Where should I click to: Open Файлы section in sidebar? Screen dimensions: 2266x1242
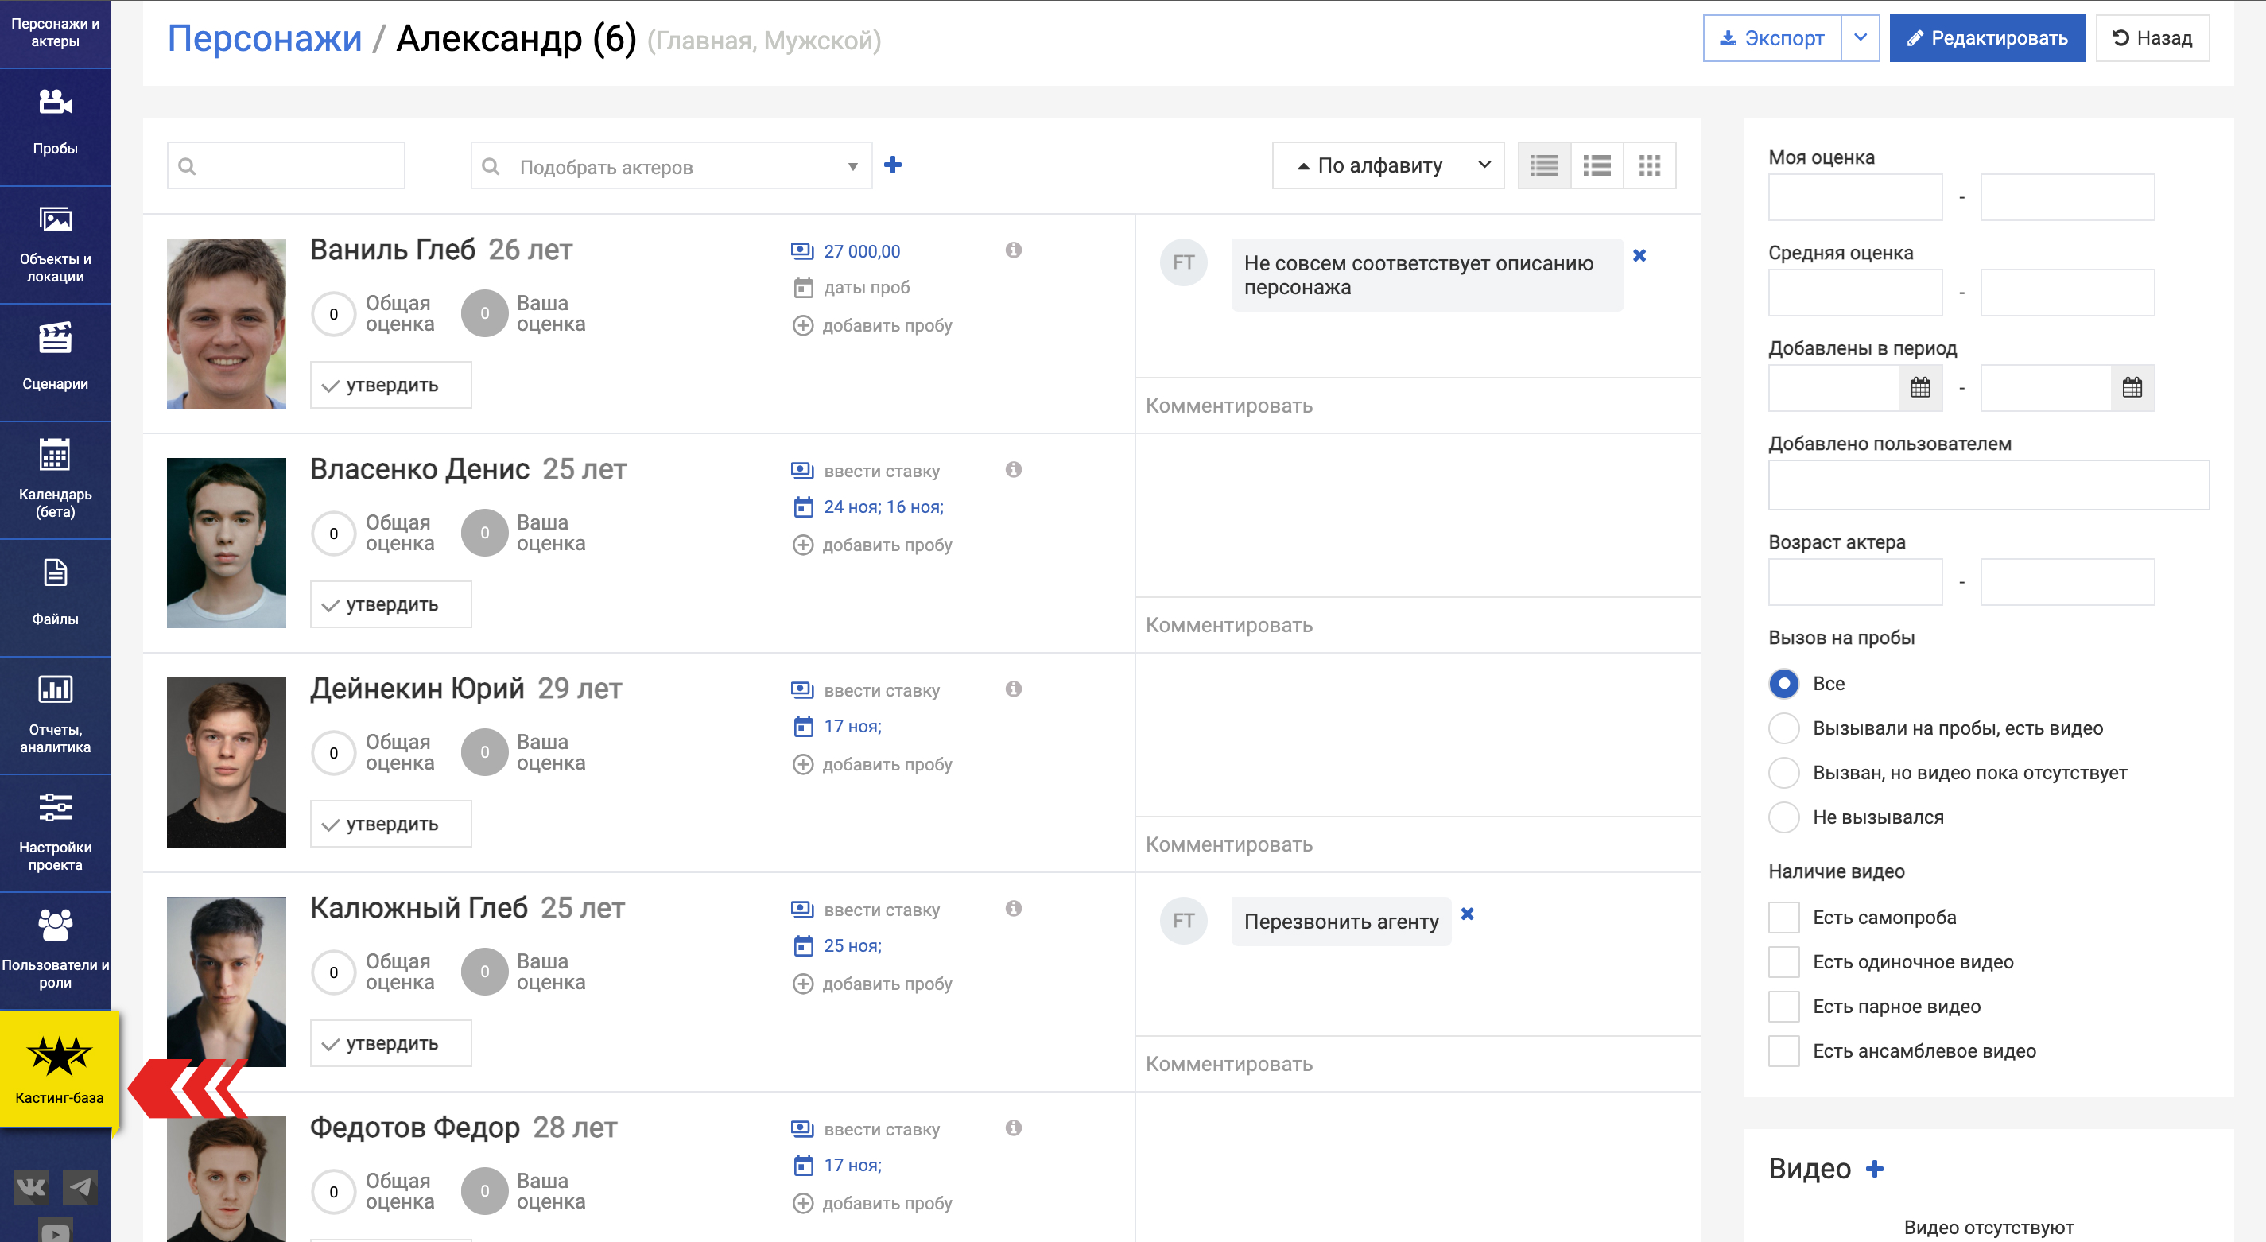56,598
